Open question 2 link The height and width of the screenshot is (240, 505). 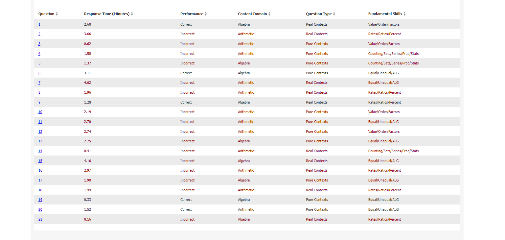[39, 34]
